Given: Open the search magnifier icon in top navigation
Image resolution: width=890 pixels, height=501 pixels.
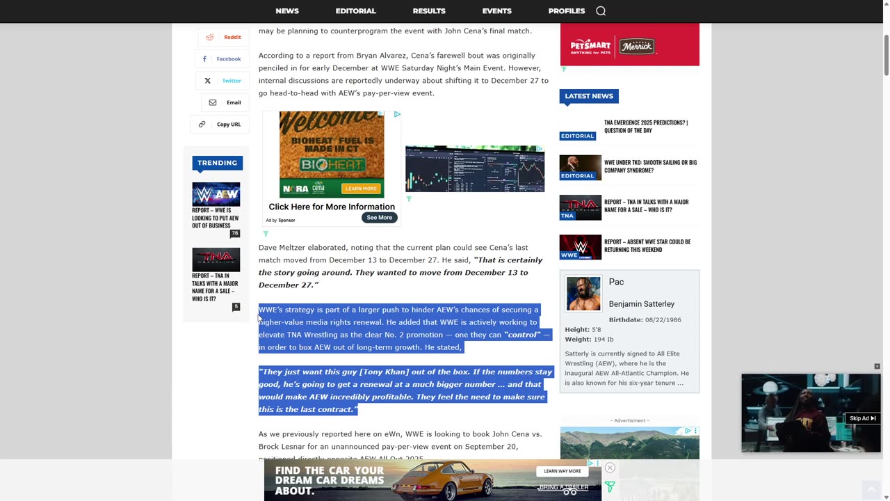Looking at the screenshot, I should [x=601, y=11].
